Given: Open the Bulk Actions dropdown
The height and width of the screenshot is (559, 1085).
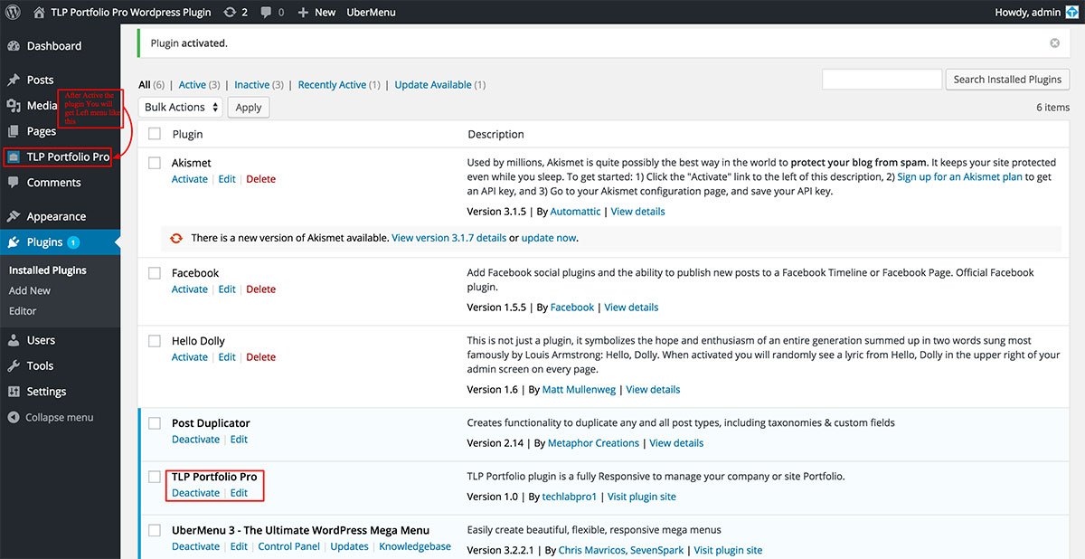Looking at the screenshot, I should (180, 107).
